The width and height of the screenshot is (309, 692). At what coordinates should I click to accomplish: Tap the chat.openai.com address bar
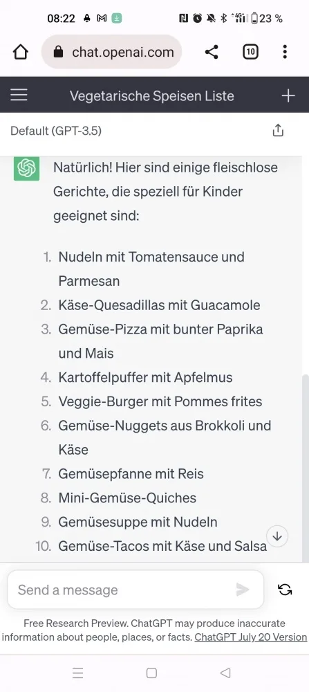pyautogui.click(x=111, y=52)
